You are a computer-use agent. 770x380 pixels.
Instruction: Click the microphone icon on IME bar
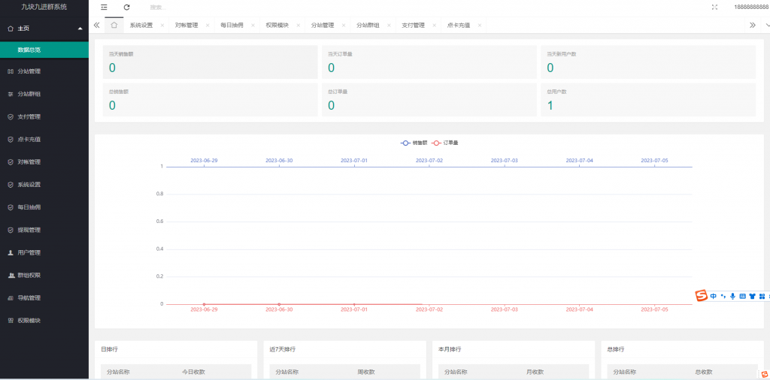(x=732, y=296)
